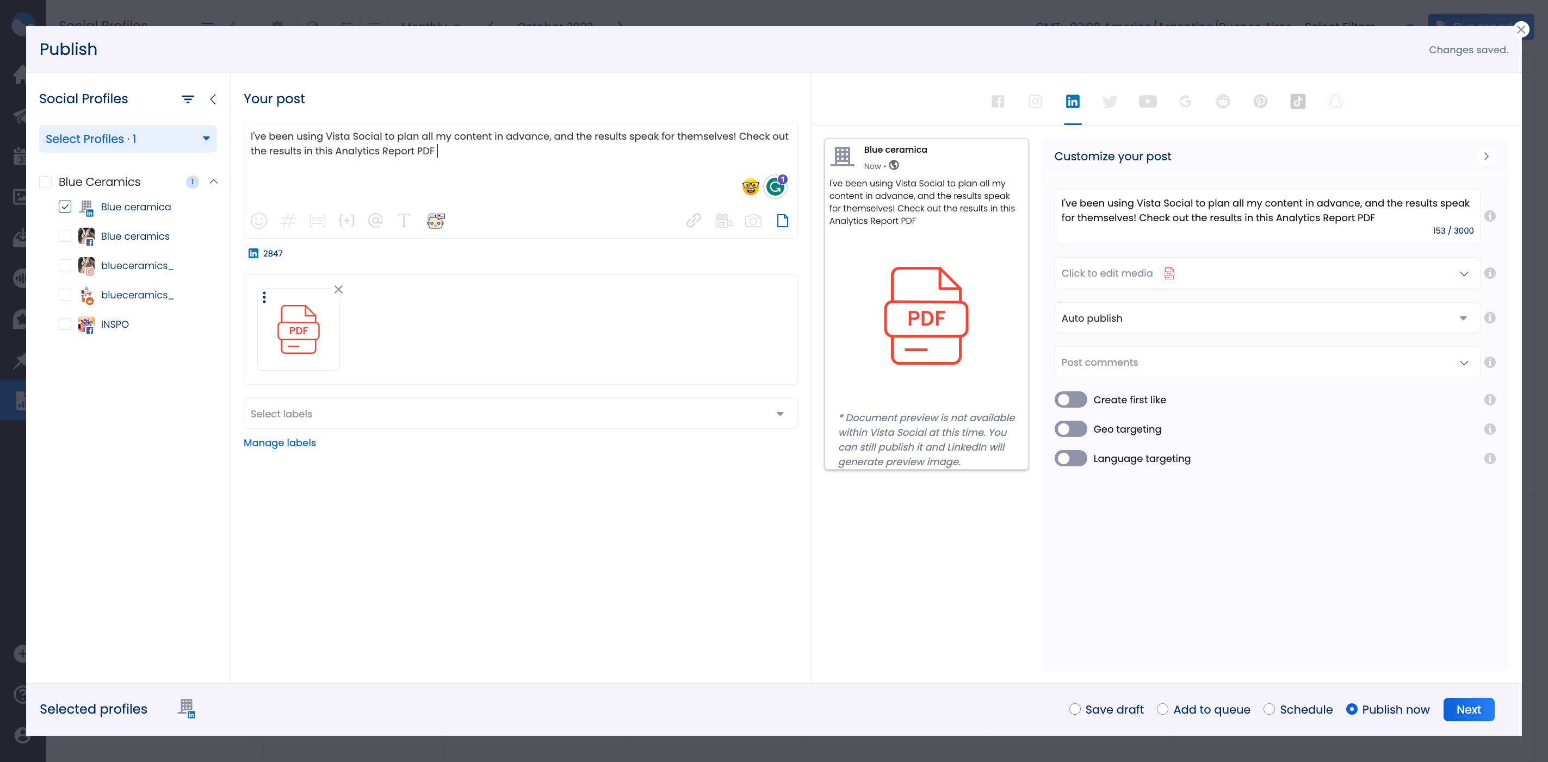
Task: Show info for Post comments
Action: (1490, 363)
